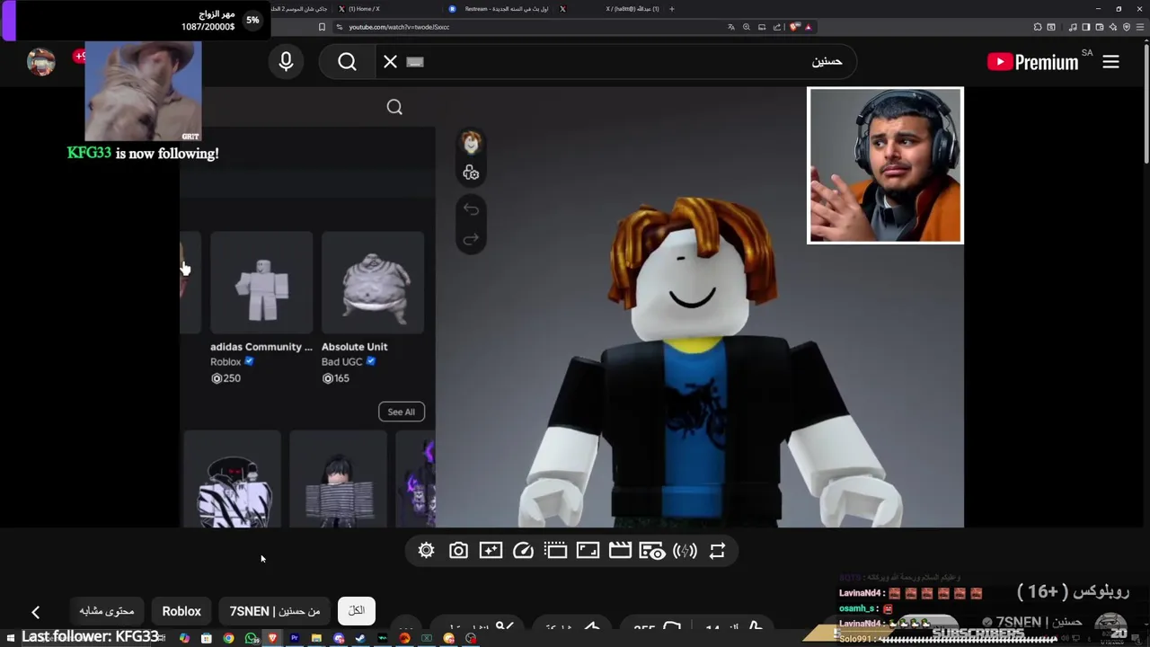Open the YouTube hamburger guide menu
The image size is (1150, 647).
[1110, 62]
